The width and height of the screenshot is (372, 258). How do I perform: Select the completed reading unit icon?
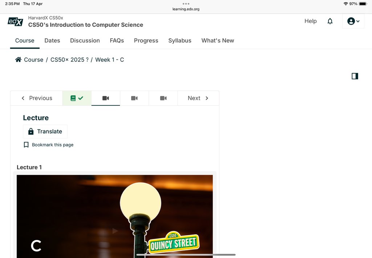tap(77, 98)
